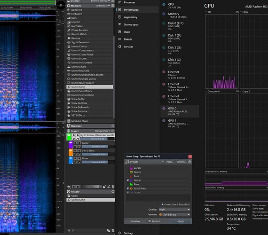Toggle the Bypass option in Unmix Song
Viewport: 268px width, 235px height.
tap(154, 221)
